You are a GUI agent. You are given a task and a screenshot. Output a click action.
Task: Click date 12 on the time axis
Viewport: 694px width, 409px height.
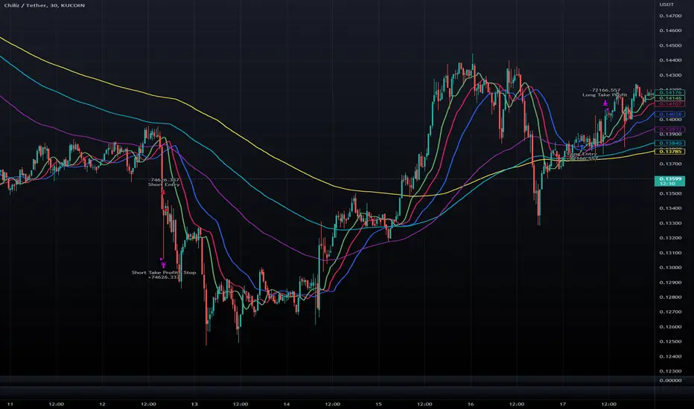(x=102, y=404)
